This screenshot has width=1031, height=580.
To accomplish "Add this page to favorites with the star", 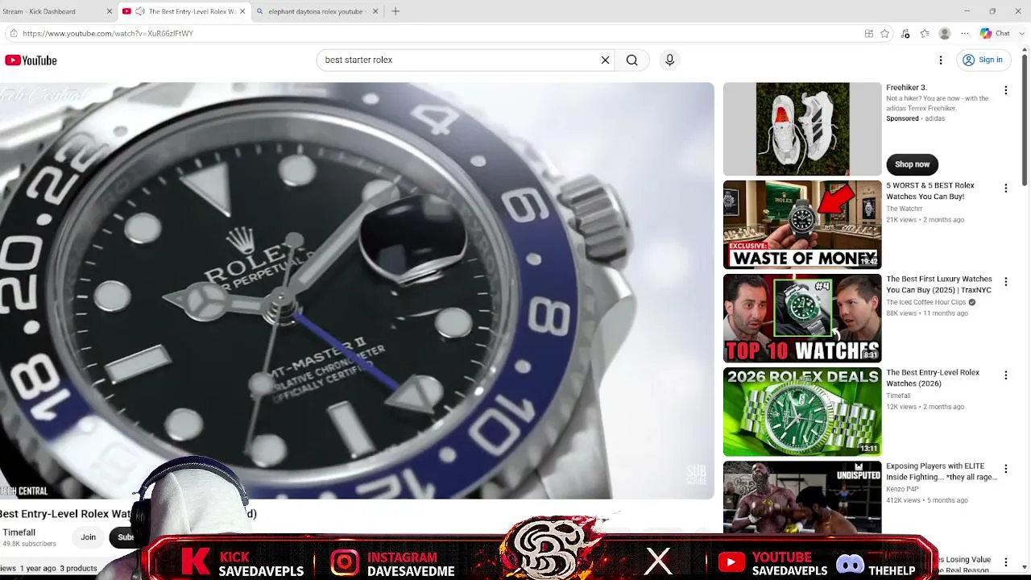I will [x=885, y=34].
